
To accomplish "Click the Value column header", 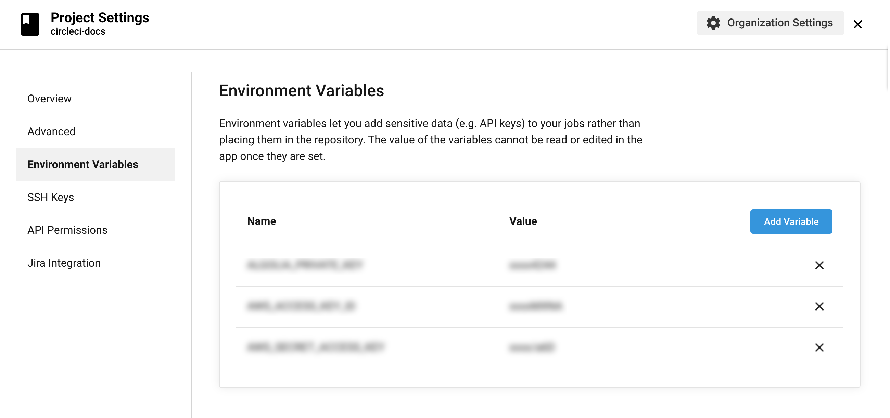I will [523, 221].
